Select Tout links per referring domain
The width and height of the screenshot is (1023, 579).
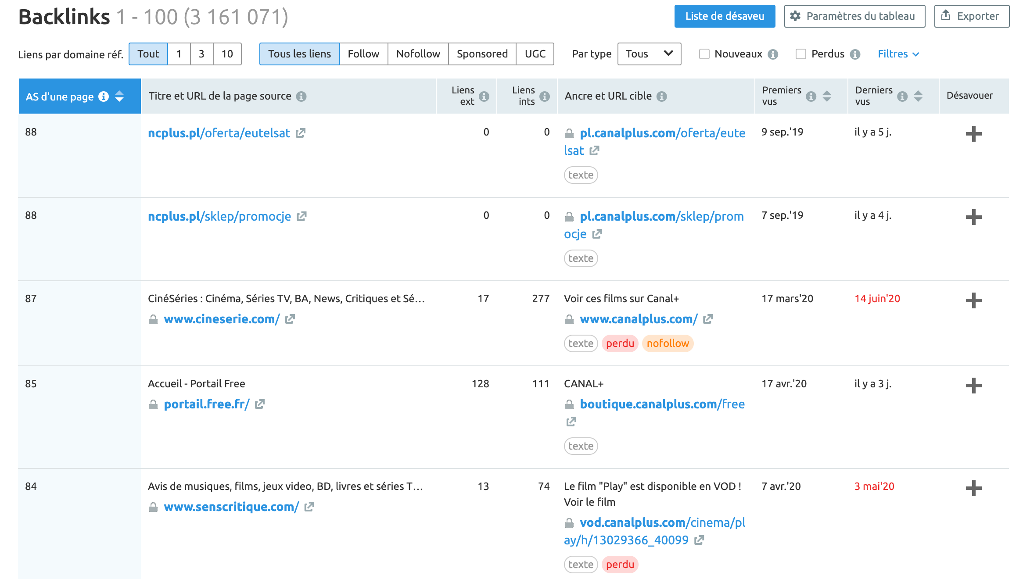[x=148, y=54]
